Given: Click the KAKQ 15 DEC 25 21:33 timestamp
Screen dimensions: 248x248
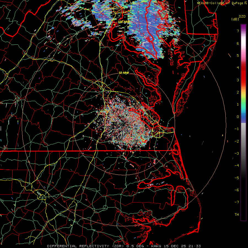Looking at the screenshot, I should click(x=176, y=246).
